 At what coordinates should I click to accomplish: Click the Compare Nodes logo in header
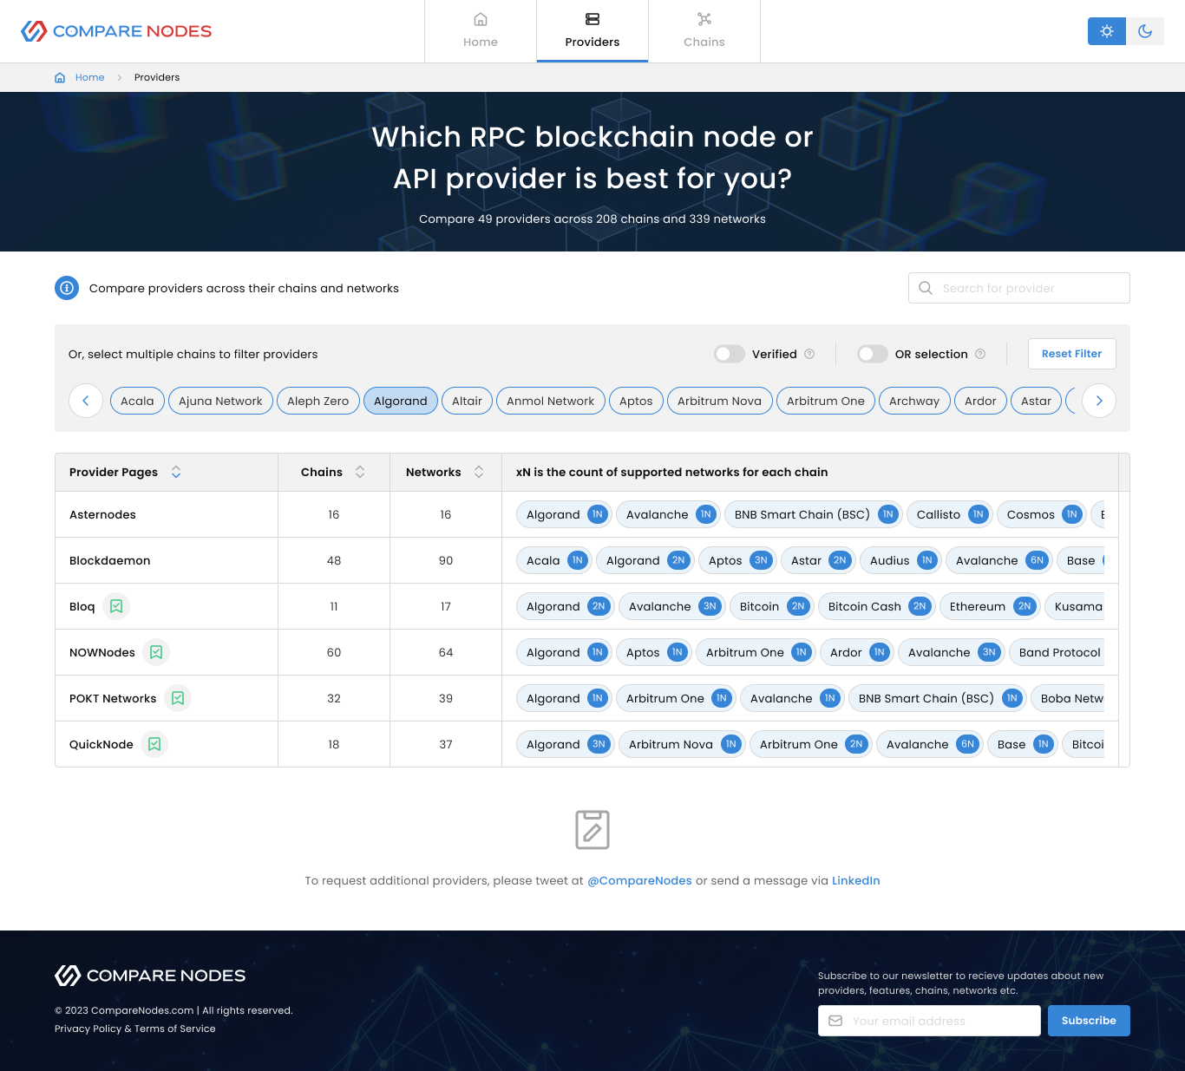click(116, 31)
